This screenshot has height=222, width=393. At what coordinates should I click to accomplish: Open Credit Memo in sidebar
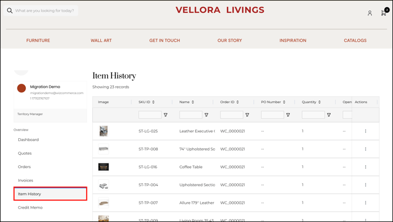(x=30, y=207)
